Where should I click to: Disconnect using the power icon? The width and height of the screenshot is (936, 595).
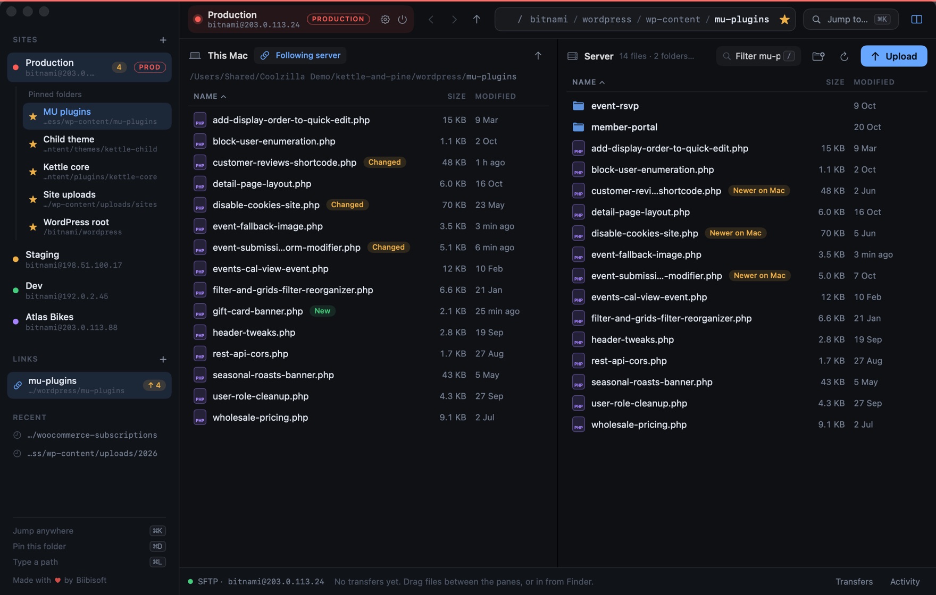click(x=403, y=20)
